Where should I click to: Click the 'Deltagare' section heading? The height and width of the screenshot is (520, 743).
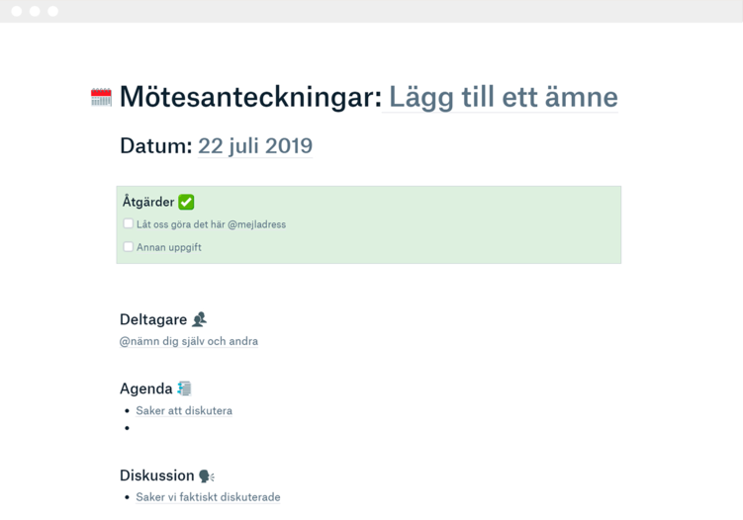click(x=153, y=319)
